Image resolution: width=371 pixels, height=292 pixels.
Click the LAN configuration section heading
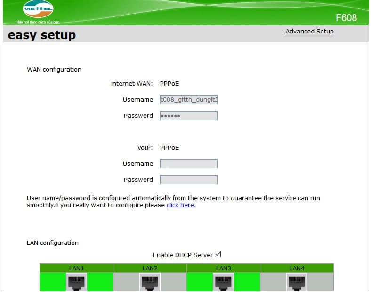pos(53,243)
